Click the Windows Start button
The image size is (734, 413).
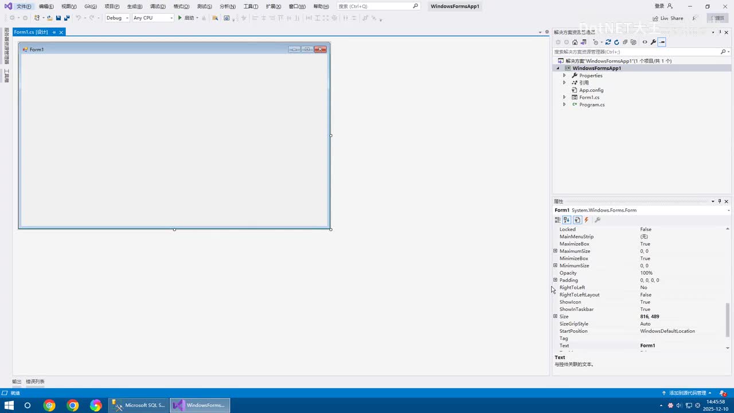coord(9,405)
